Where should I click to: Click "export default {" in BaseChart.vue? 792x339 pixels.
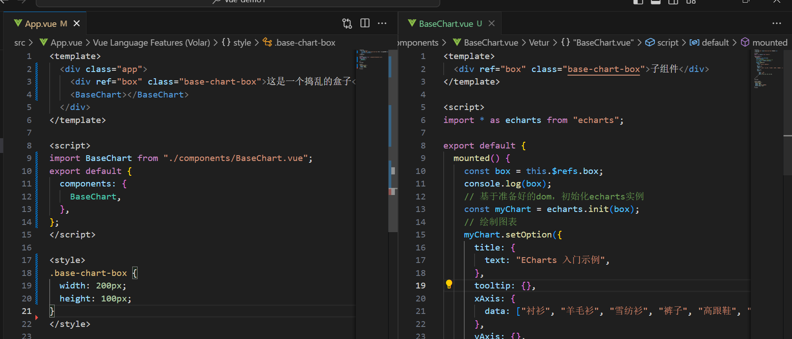click(x=485, y=146)
